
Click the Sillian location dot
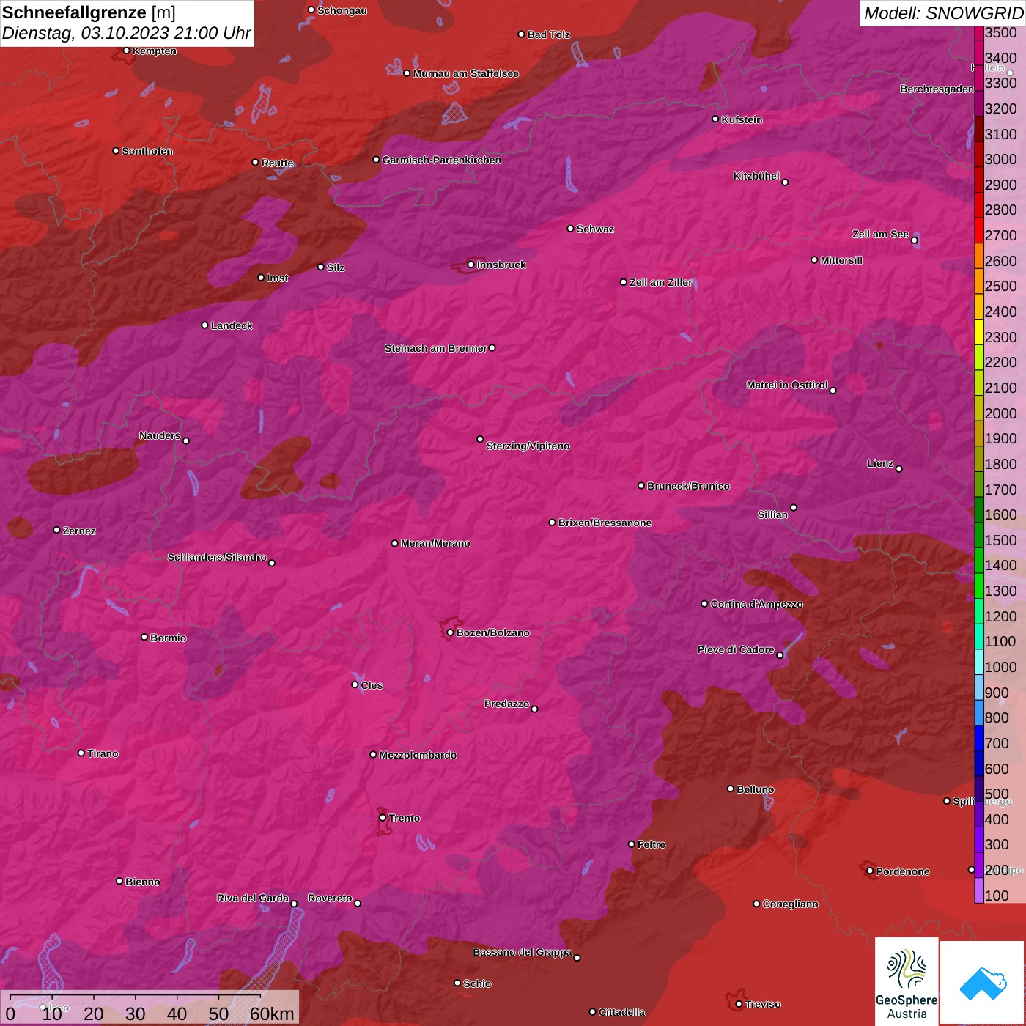point(794,507)
